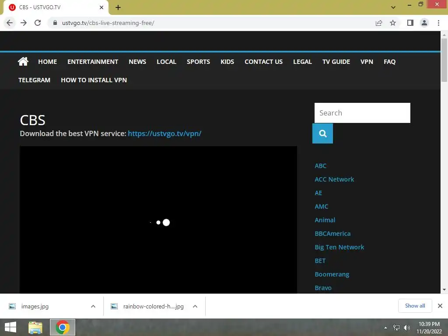Reload the page with refresh icon

[38, 23]
